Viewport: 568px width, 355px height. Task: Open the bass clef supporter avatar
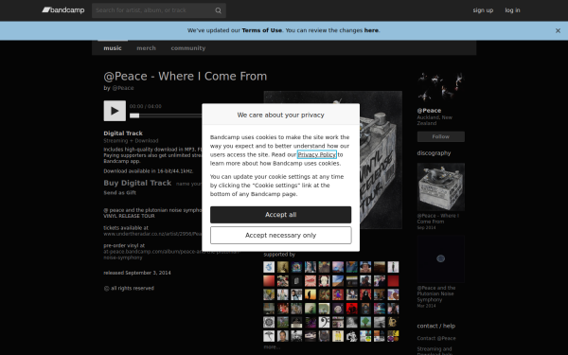pos(324,322)
